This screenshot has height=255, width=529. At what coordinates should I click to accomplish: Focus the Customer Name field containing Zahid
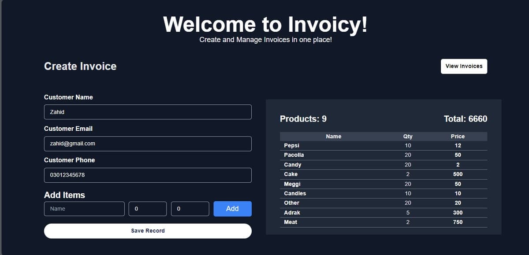[x=148, y=112]
